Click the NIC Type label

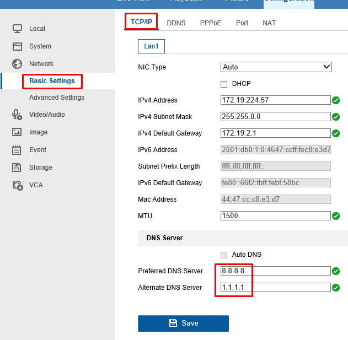point(152,67)
